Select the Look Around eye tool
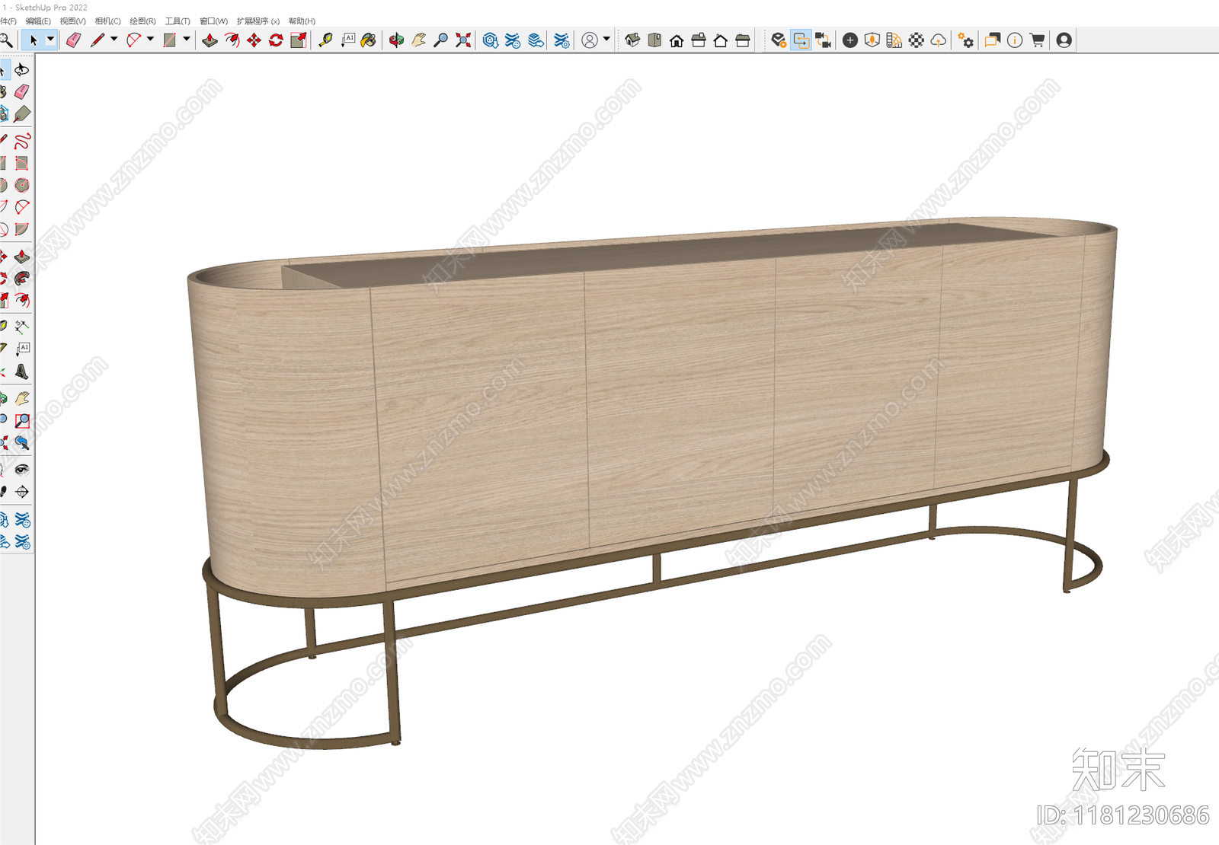 (22, 470)
